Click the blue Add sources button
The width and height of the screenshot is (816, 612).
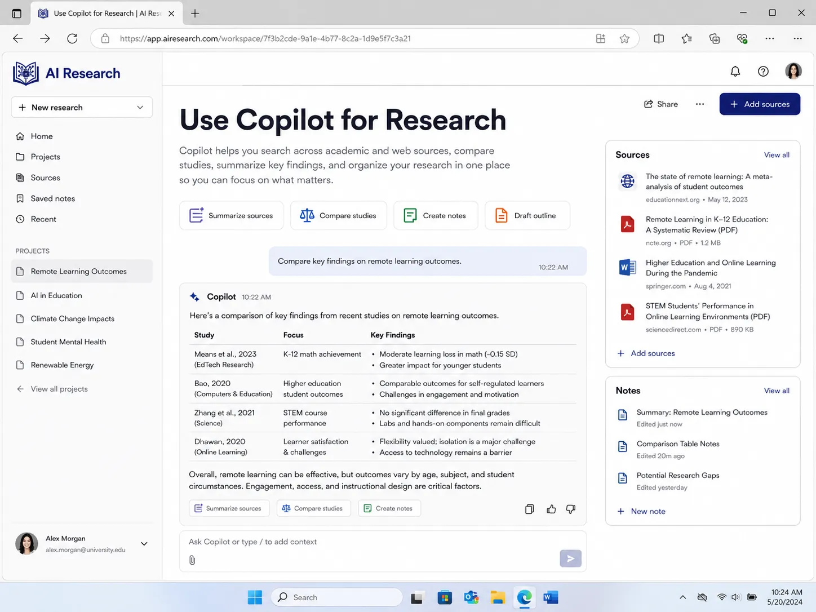[760, 104]
